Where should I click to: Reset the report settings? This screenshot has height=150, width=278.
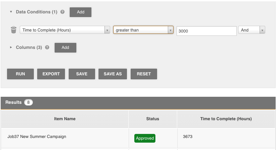(x=144, y=74)
